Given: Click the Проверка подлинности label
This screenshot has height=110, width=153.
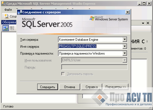Looking at the screenshot, I should (37, 53).
